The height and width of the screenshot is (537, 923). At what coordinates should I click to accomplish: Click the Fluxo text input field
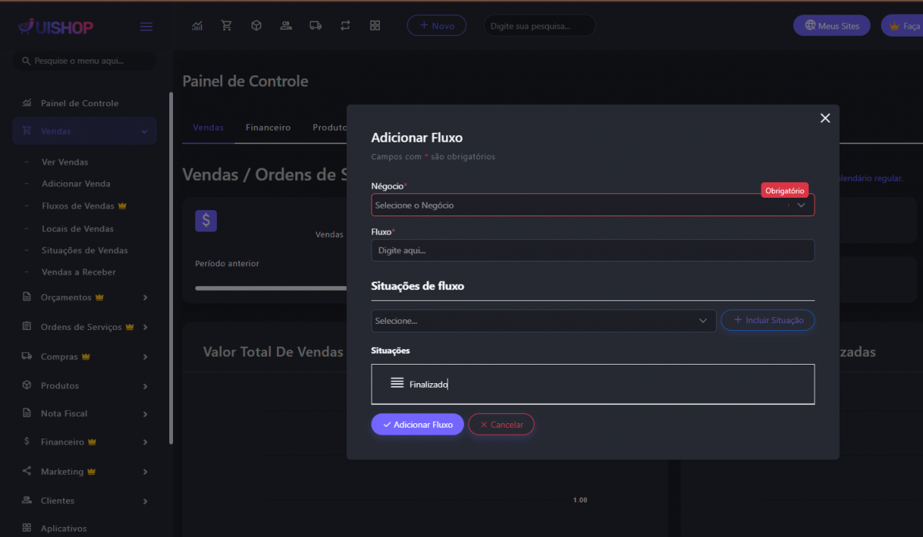point(591,251)
